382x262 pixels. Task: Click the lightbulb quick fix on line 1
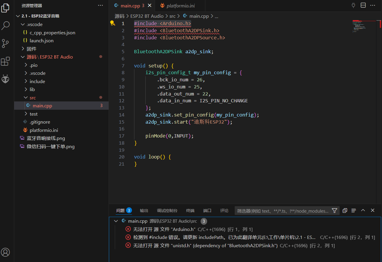(112, 23)
